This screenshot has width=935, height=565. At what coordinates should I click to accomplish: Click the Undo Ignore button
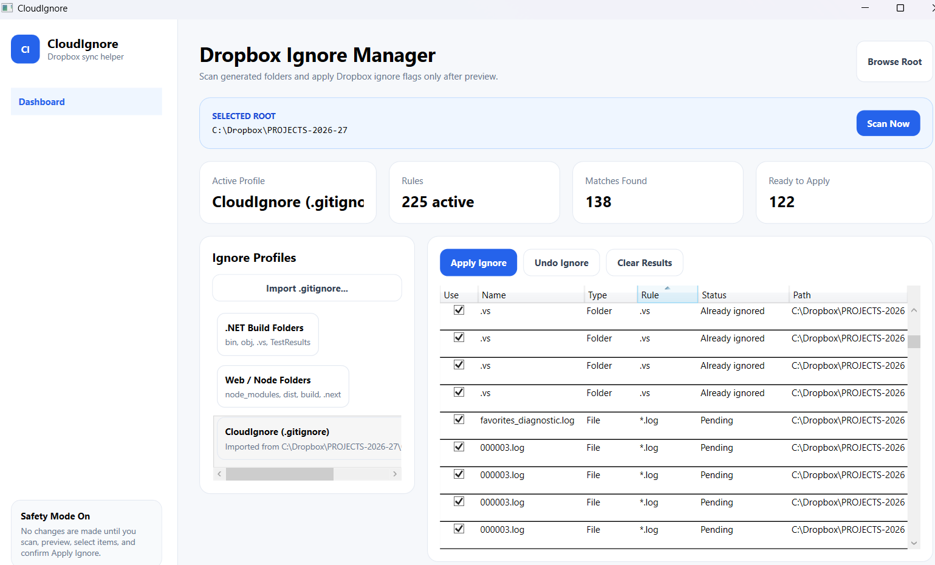click(561, 262)
